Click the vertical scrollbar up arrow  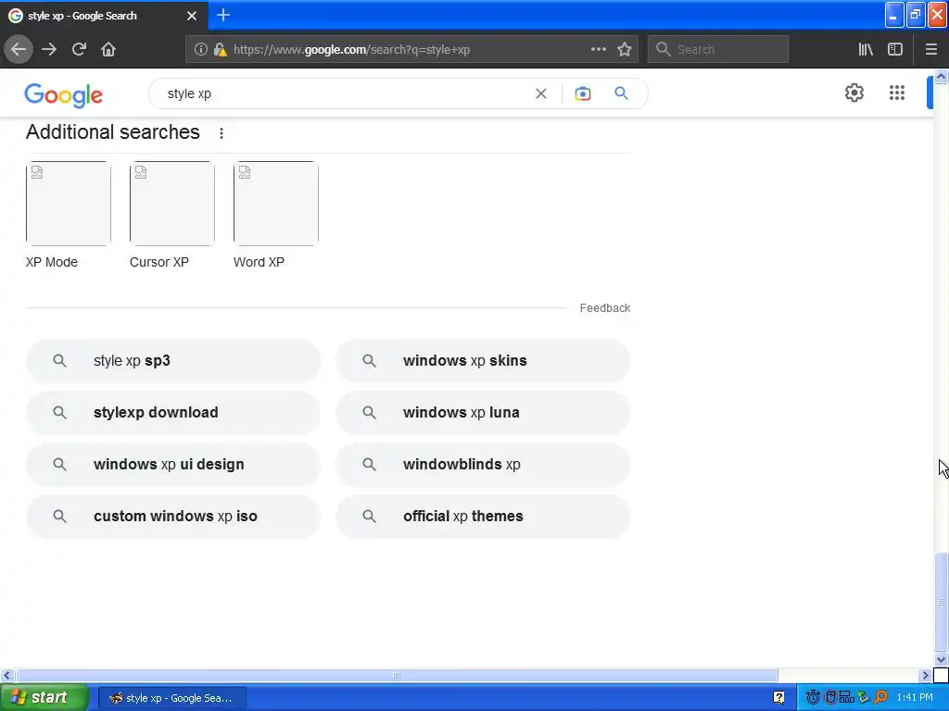941,76
